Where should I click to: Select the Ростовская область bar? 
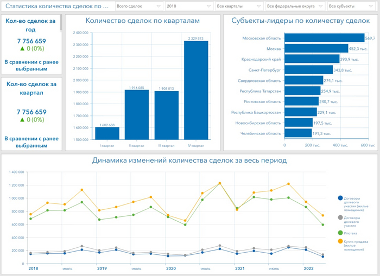(301, 101)
